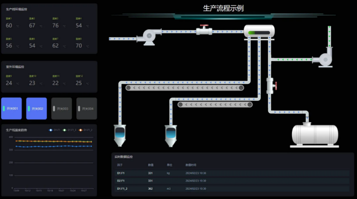This screenshot has width=357, height=199.
Task: Turn on switch 开关004
Action: tap(87, 108)
